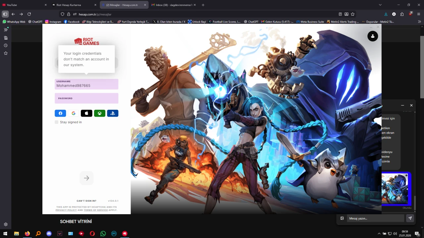Click the 'Mesaj yazın...' message field
424x238 pixels.
pyautogui.click(x=376, y=218)
